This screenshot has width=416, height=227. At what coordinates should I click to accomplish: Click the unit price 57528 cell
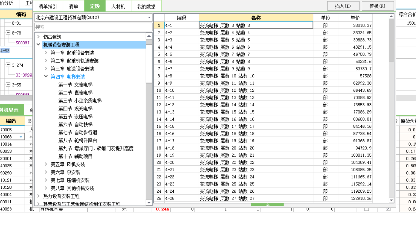pyautogui.click(x=355, y=76)
